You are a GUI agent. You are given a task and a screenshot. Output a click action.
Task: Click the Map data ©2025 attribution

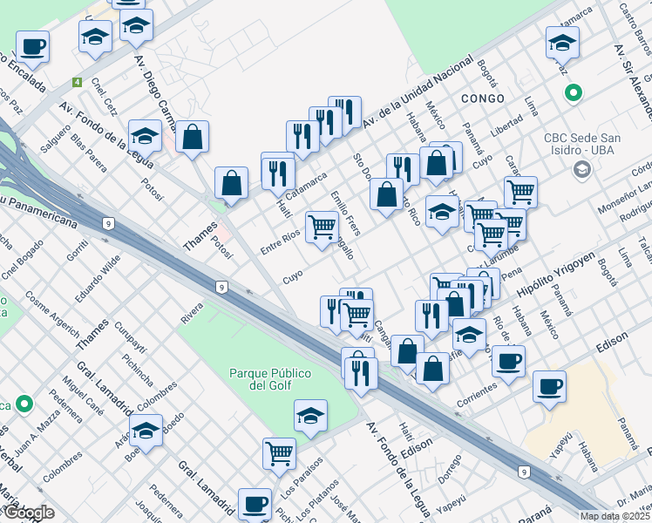615,517
